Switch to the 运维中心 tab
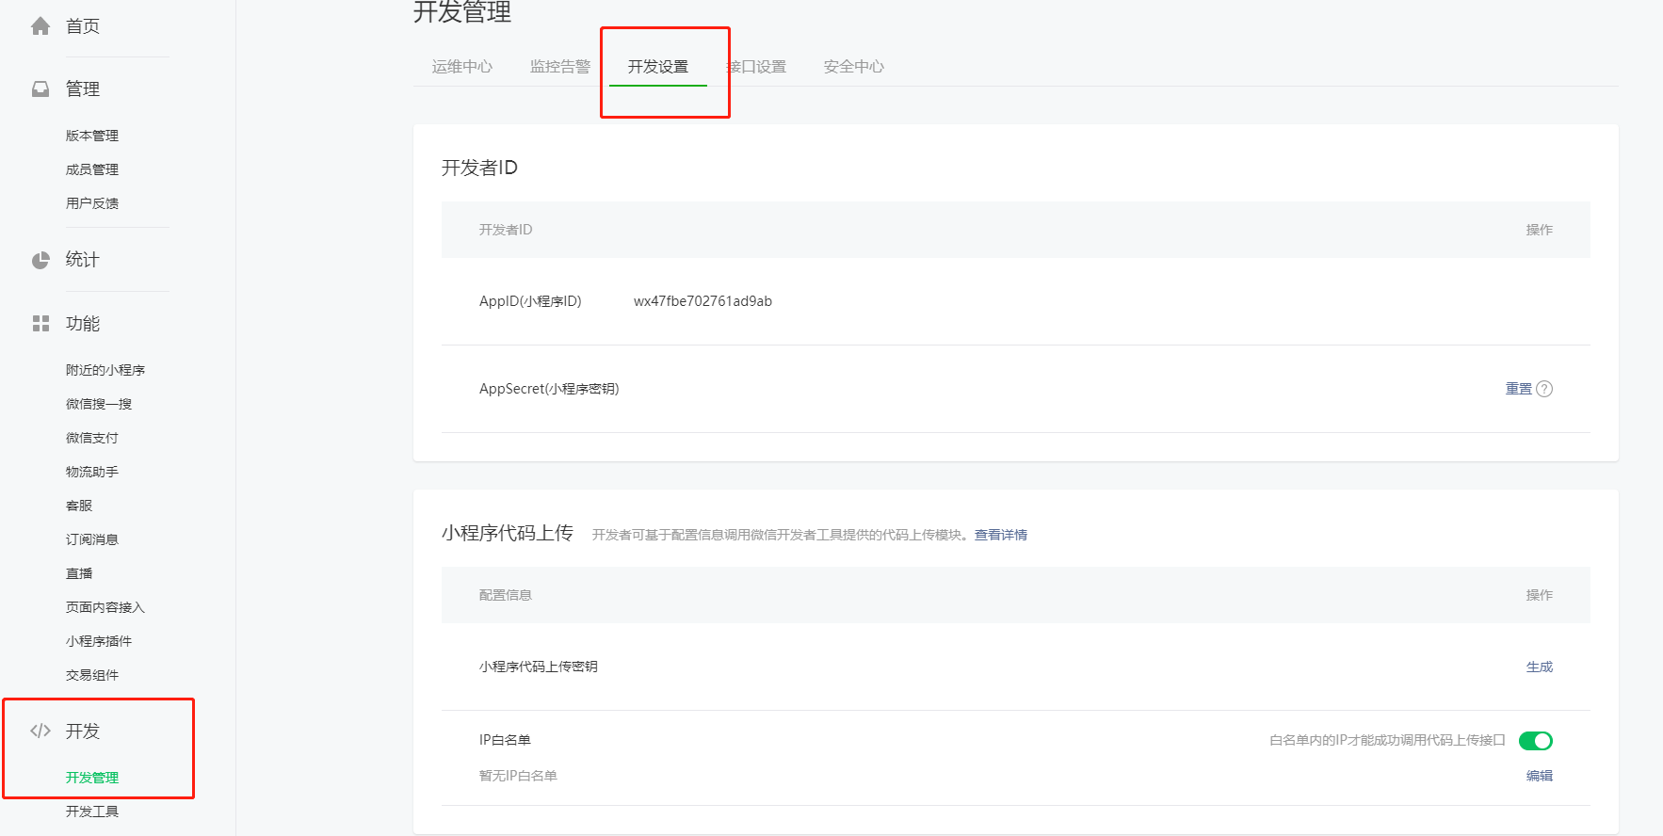The width and height of the screenshot is (1663, 836). click(461, 67)
